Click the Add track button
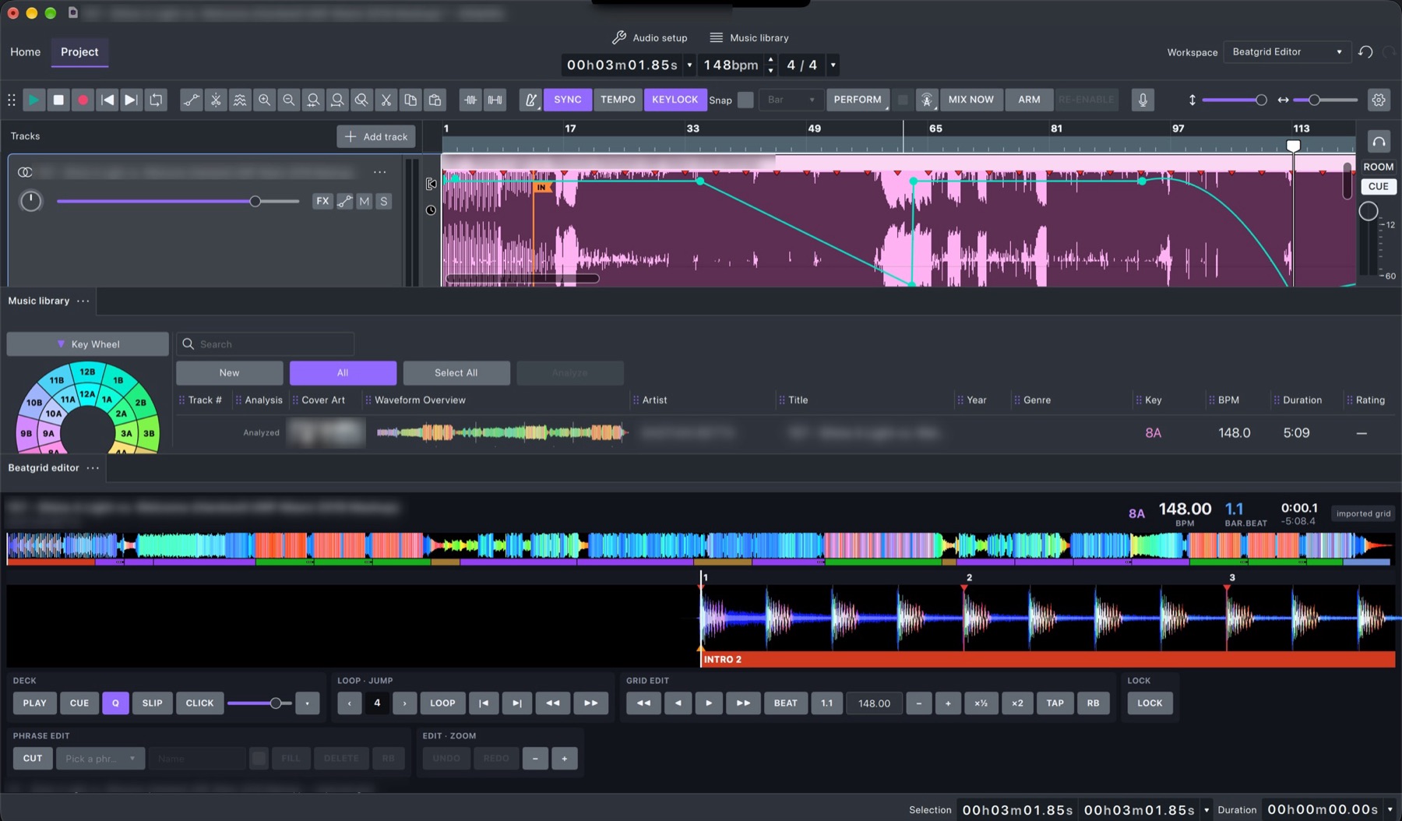 coord(376,136)
